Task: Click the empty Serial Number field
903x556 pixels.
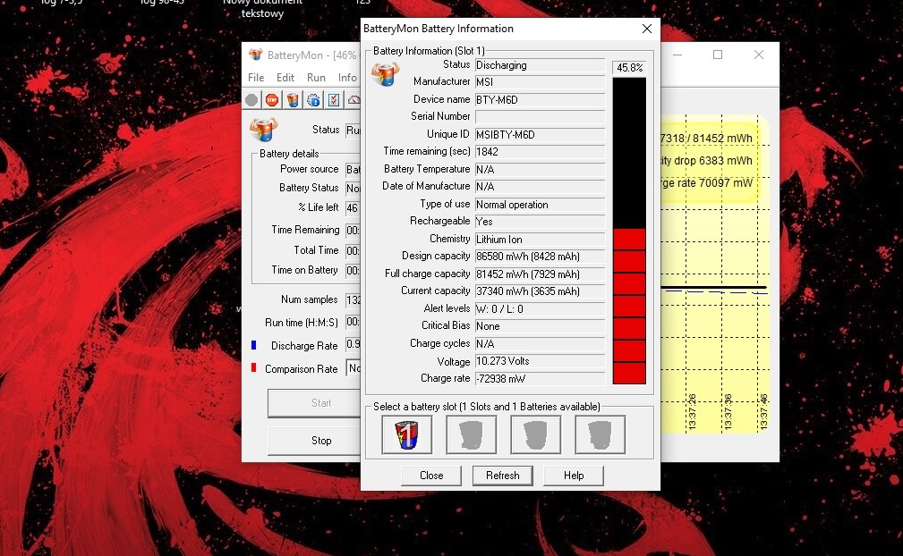Action: coord(540,117)
